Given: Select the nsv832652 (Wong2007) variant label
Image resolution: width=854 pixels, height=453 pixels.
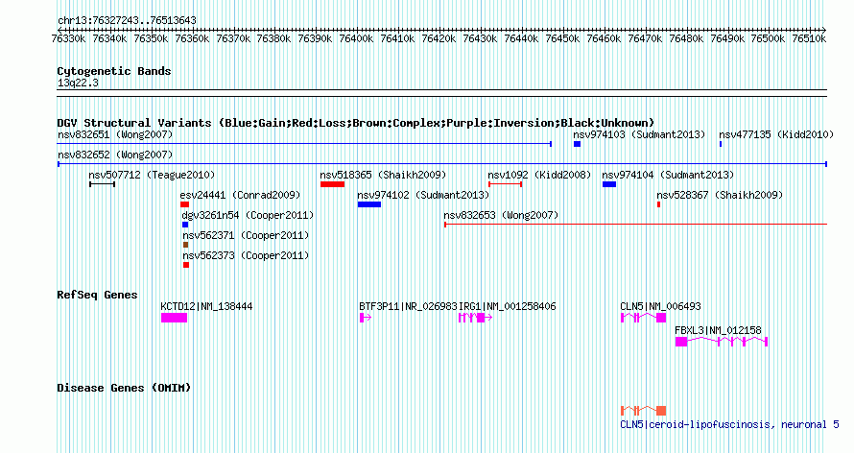Looking at the screenshot, I should click(115, 155).
